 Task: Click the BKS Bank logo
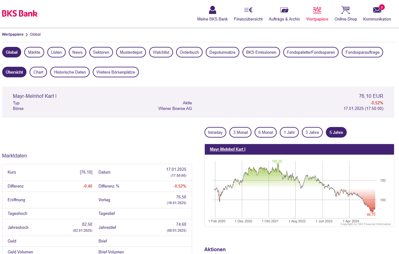20,13
